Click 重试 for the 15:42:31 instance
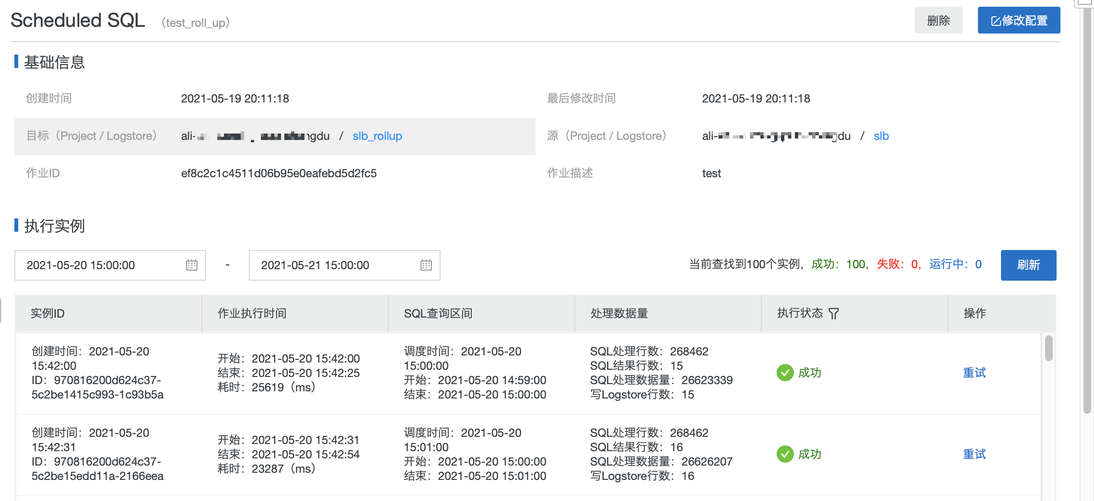 pyautogui.click(x=974, y=454)
